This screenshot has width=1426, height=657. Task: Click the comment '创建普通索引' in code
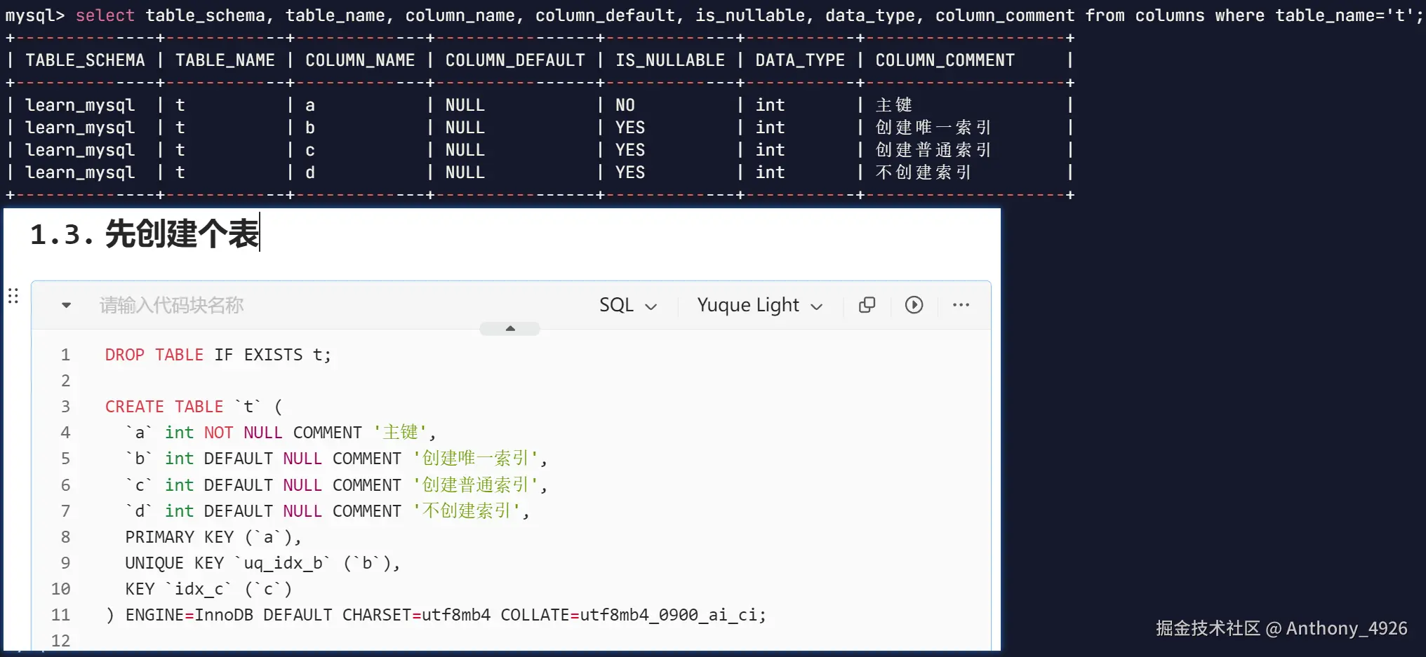475,485
